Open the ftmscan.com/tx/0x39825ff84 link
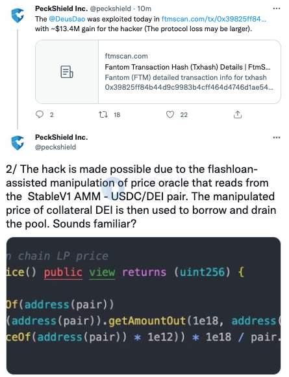This screenshot has height=377, width=289. click(x=214, y=19)
